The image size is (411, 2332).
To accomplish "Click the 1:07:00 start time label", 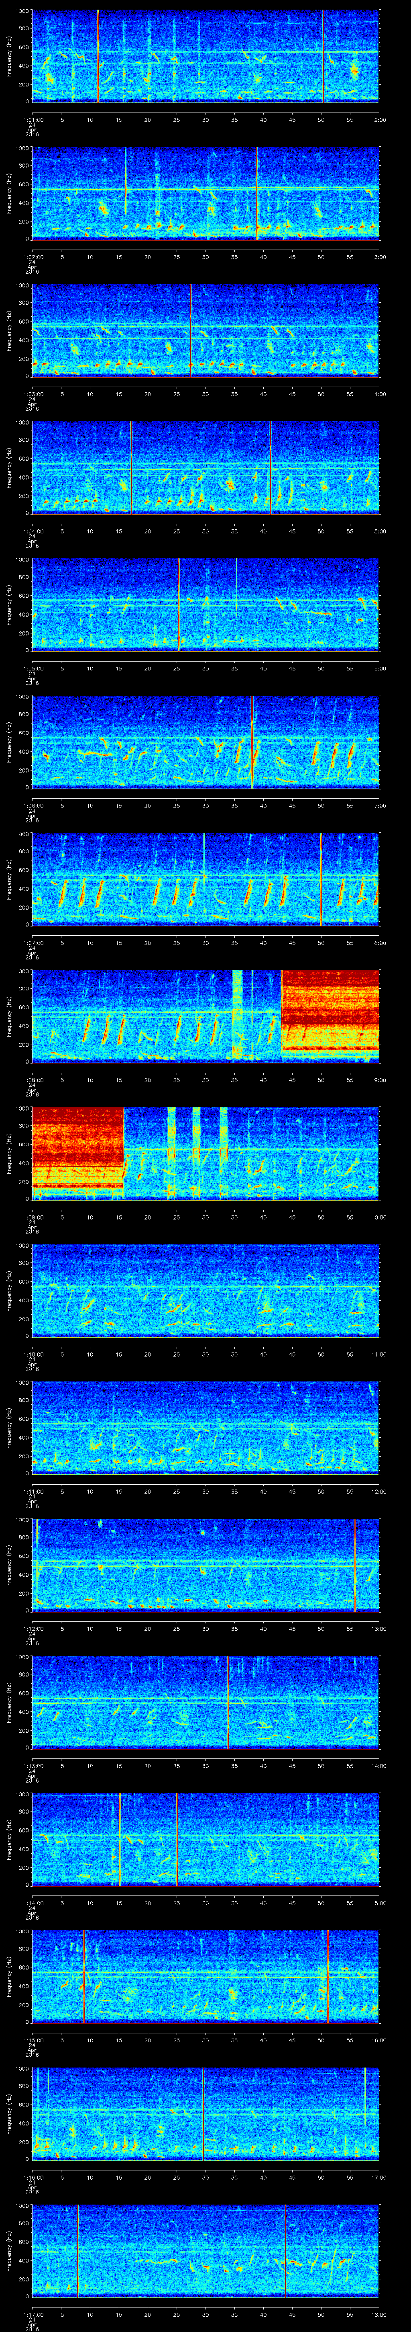I will click(33, 943).
